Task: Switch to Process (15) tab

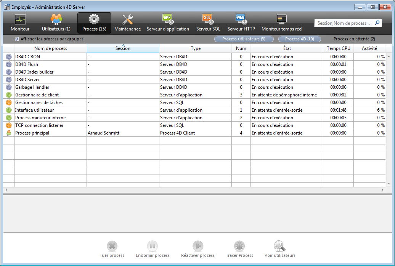Action: (94, 23)
